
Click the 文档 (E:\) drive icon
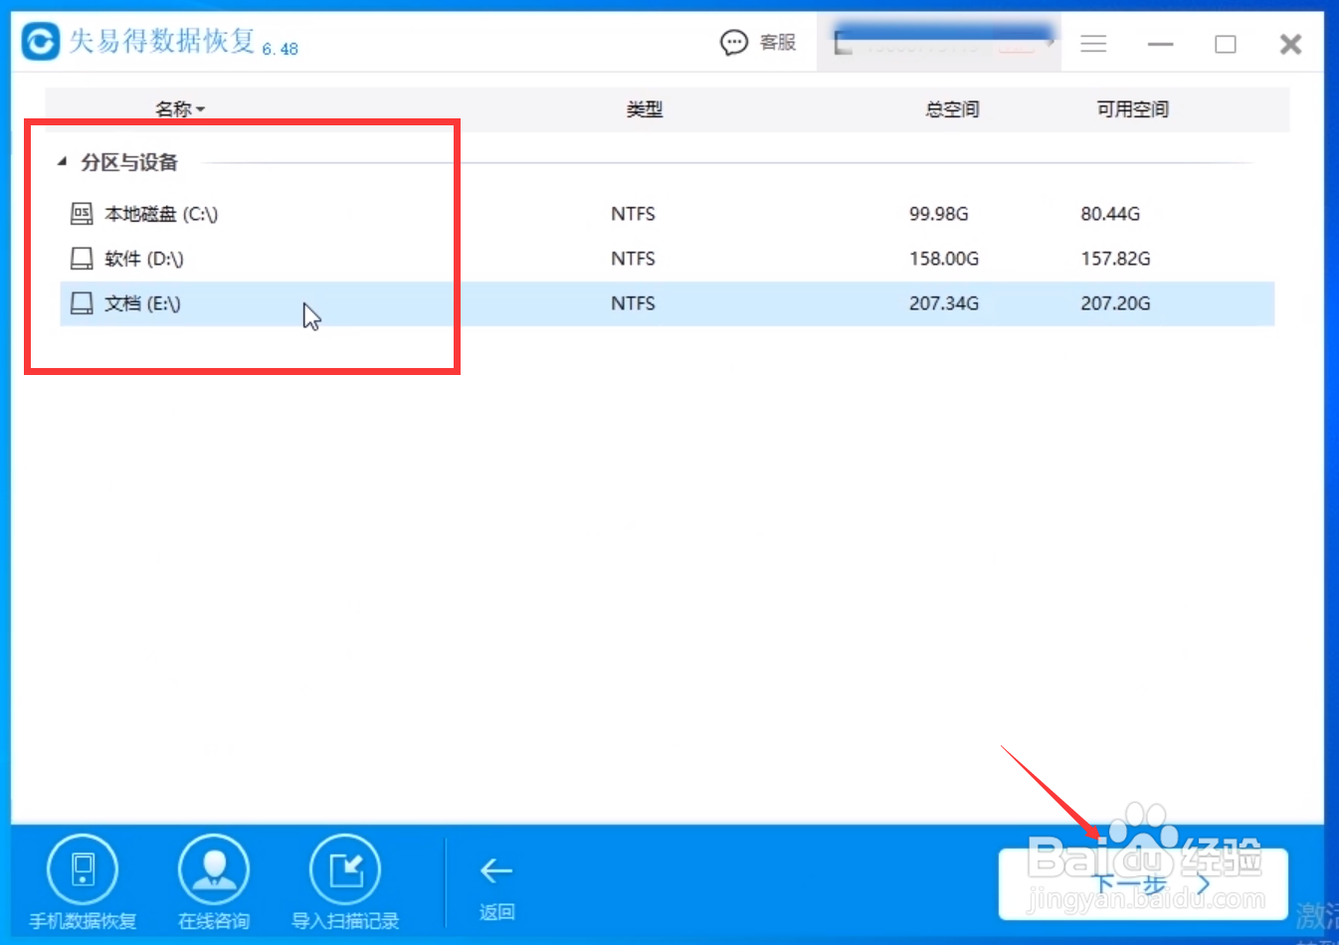point(81,303)
